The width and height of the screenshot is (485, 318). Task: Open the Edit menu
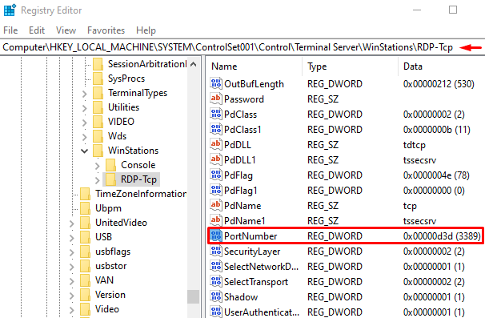pos(37,30)
